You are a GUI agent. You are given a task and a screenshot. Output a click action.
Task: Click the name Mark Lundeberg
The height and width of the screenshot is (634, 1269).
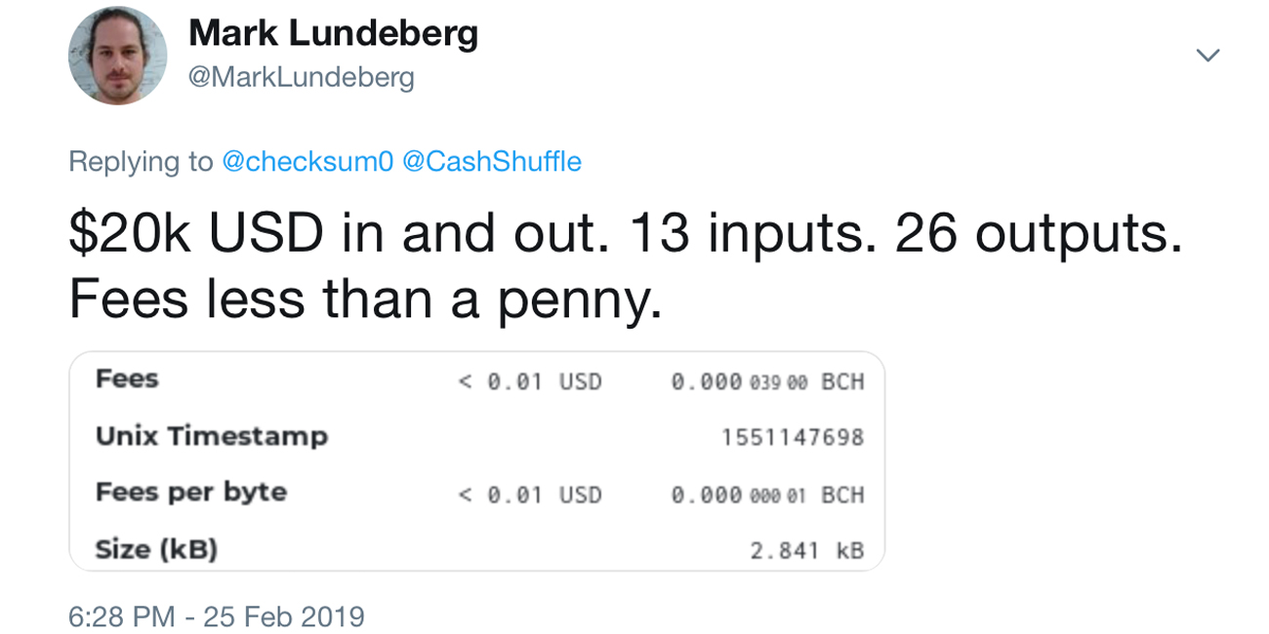coord(335,32)
